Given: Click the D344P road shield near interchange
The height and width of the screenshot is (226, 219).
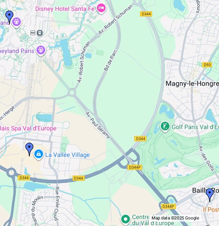Looking at the screenshot, I should click(135, 167).
